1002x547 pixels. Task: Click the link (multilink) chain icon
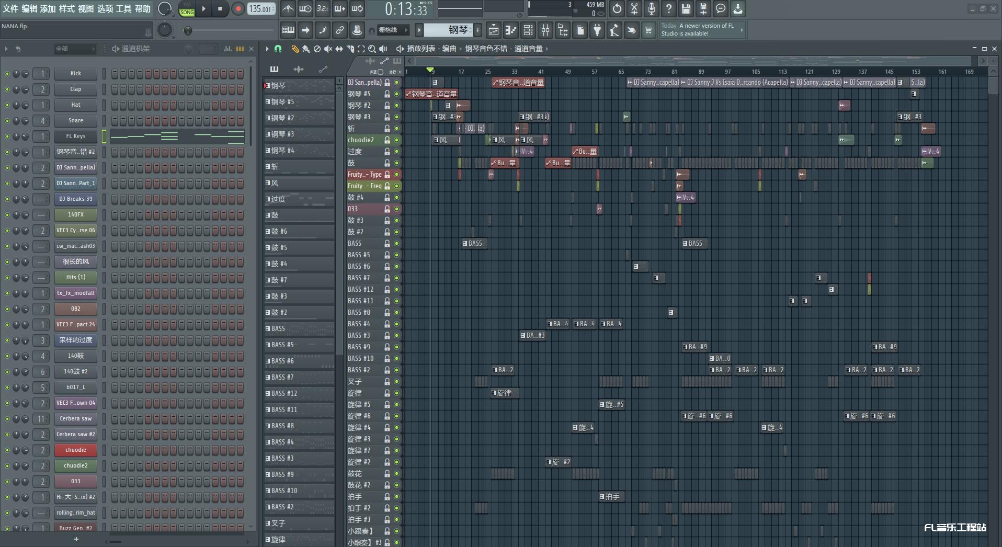(340, 30)
